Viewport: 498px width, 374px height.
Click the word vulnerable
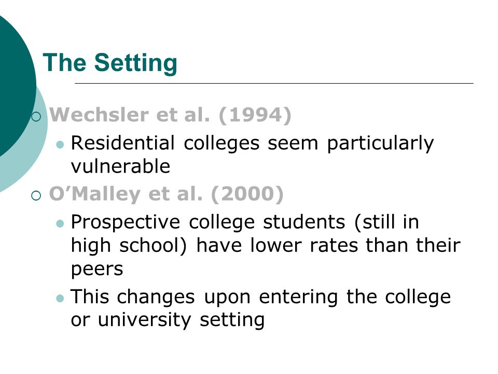click(x=121, y=166)
